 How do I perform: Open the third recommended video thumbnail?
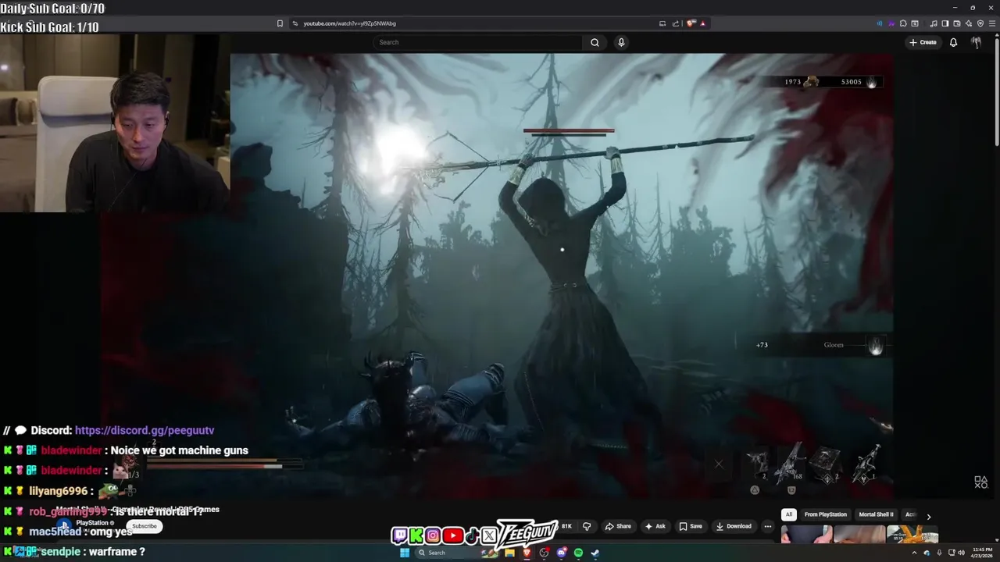(912, 535)
